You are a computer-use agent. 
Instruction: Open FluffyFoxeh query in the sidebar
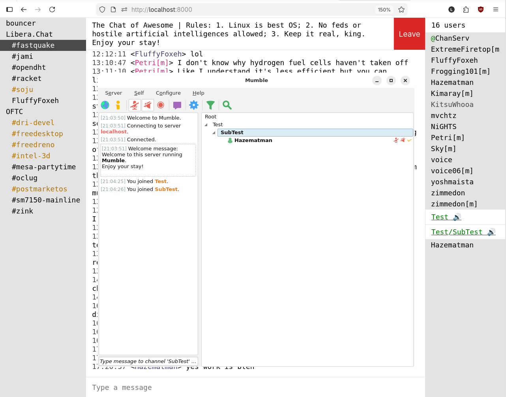43,101
